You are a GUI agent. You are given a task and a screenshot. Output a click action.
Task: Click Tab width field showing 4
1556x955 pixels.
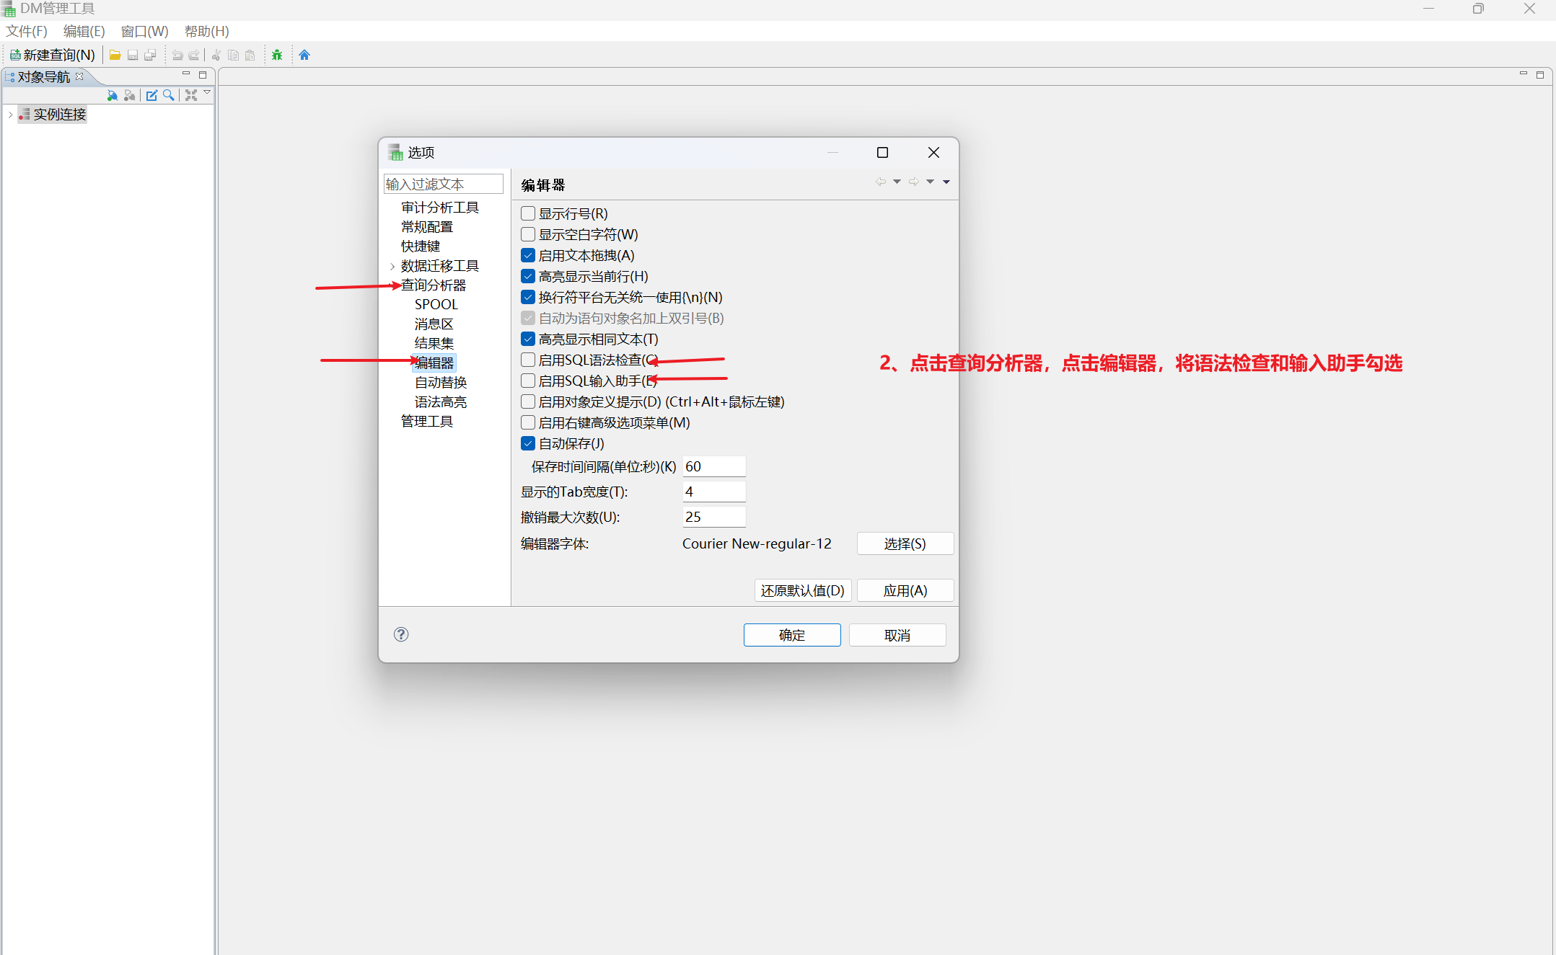click(714, 492)
